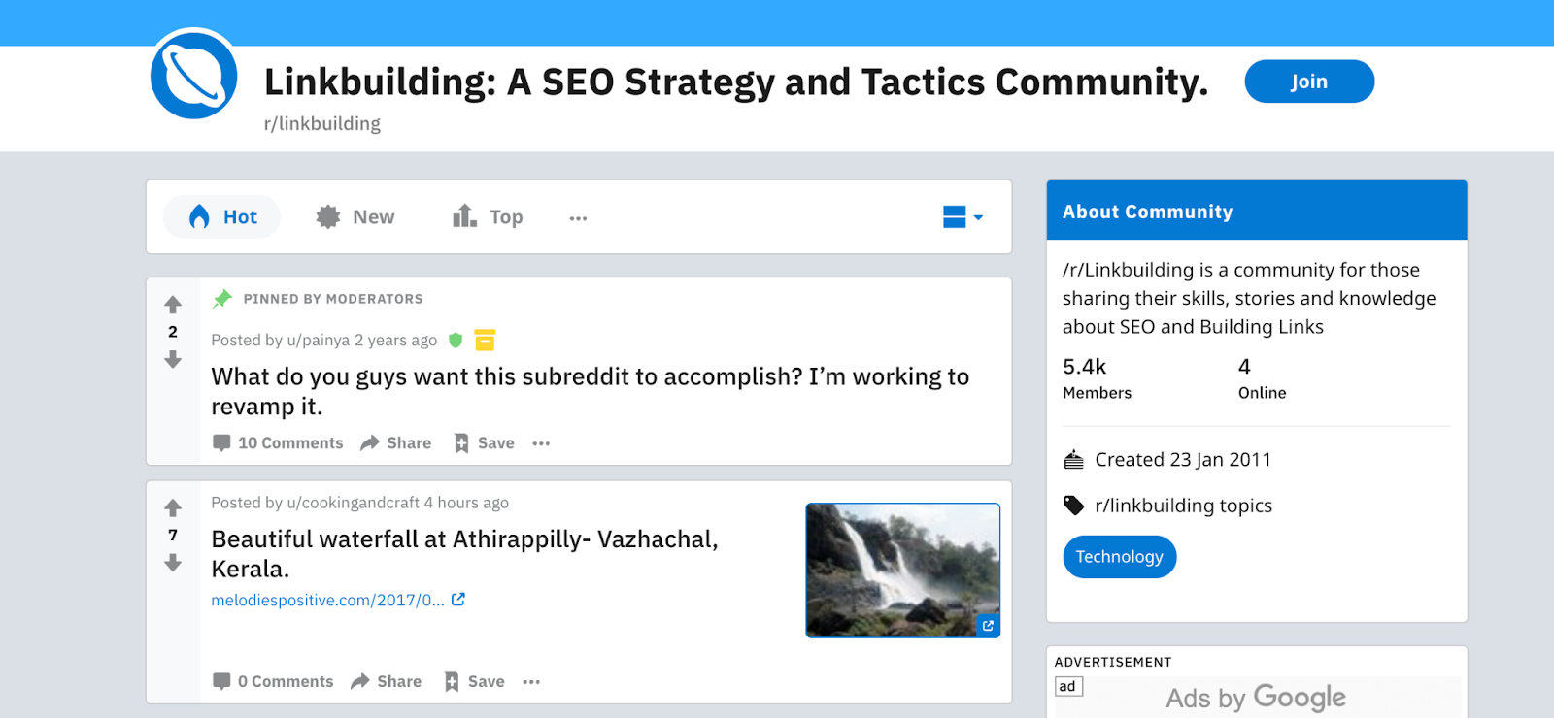The width and height of the screenshot is (1554, 718).
Task: Click the linkbuilding community logo icon
Action: [194, 76]
